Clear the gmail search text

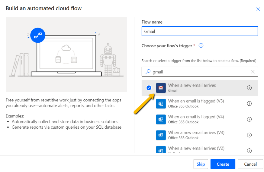click(x=253, y=72)
